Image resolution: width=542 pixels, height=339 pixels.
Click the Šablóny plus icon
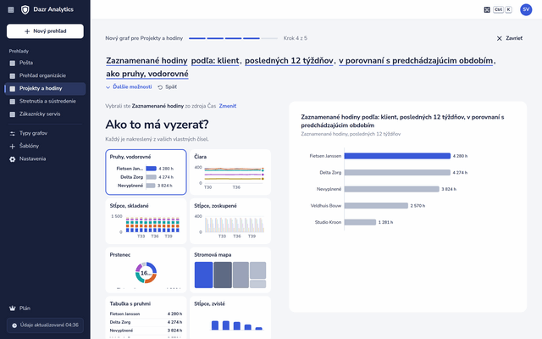(13, 147)
